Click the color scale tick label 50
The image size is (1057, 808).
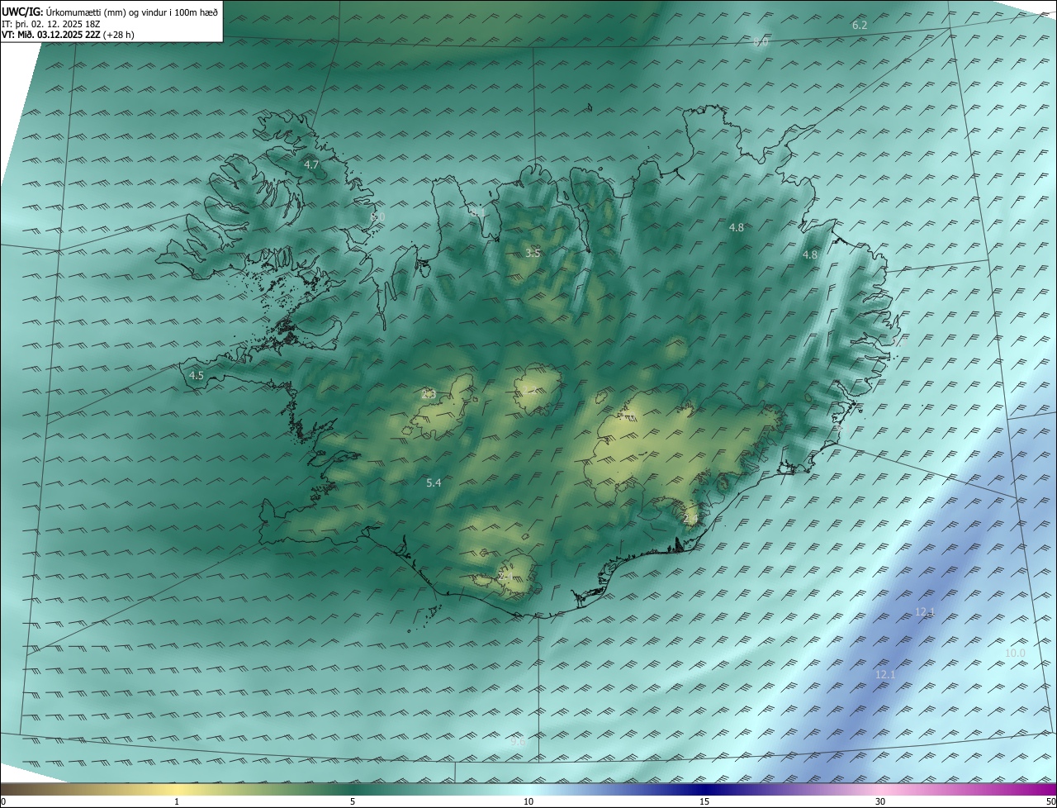1050,802
